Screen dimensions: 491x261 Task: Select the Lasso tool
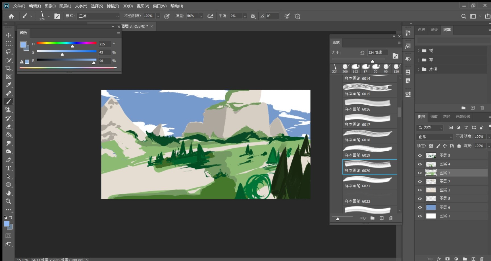[x=9, y=52]
